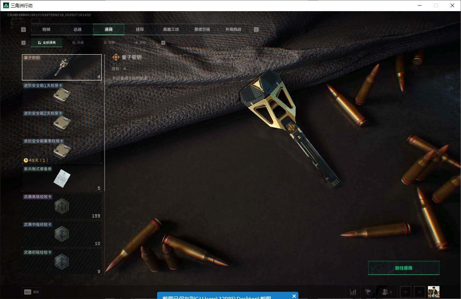Click the 199 count on 武器高级经验卡
461x299 pixels.
[x=96, y=216]
